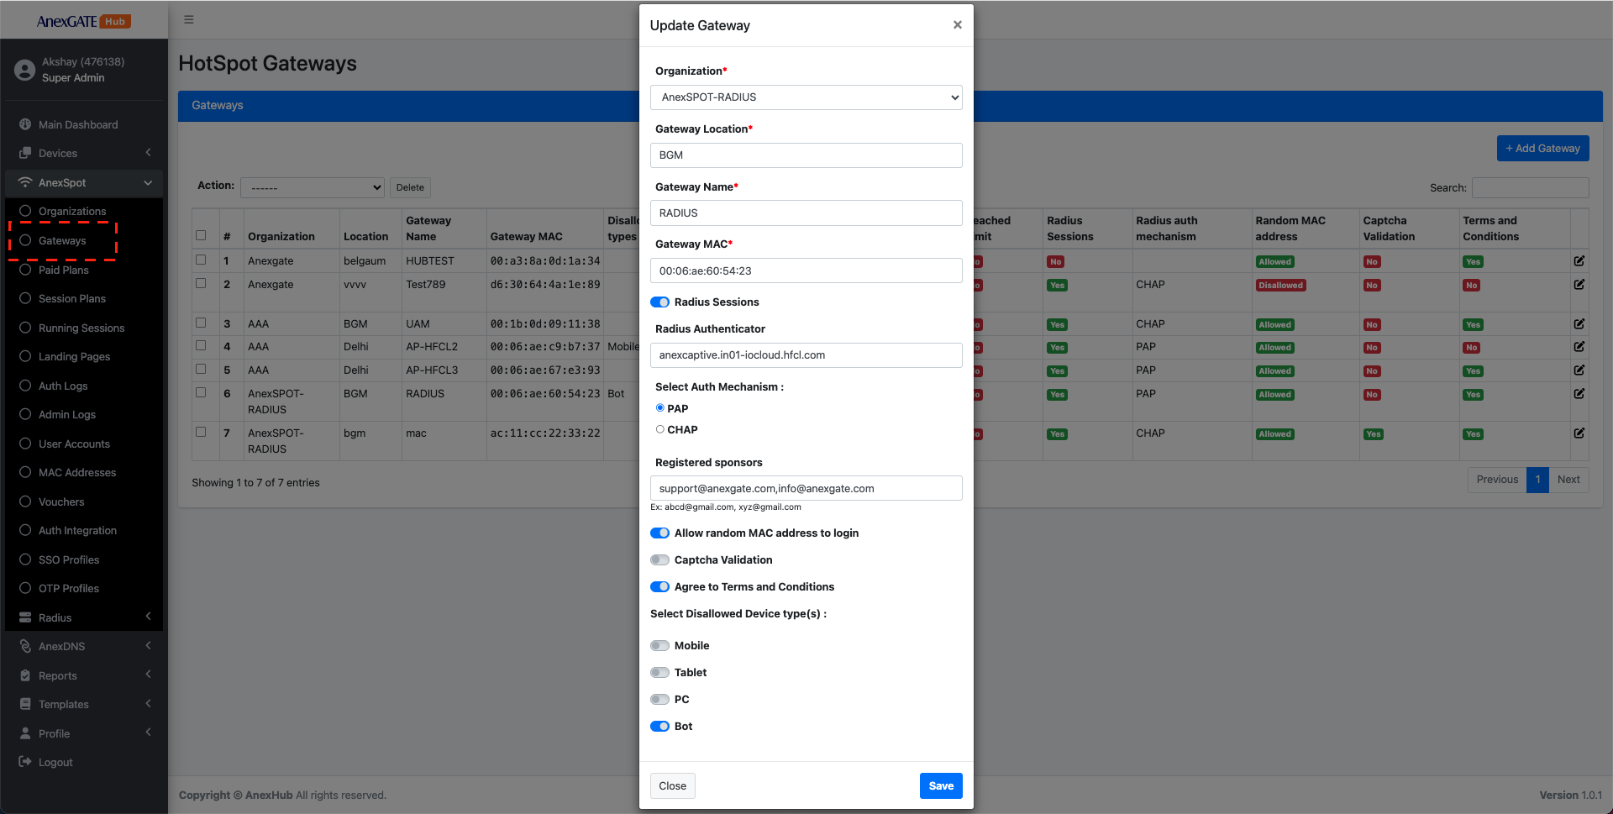Viewport: 1613px width, 814px height.
Task: Disable the Radius Sessions toggle
Action: (x=660, y=302)
